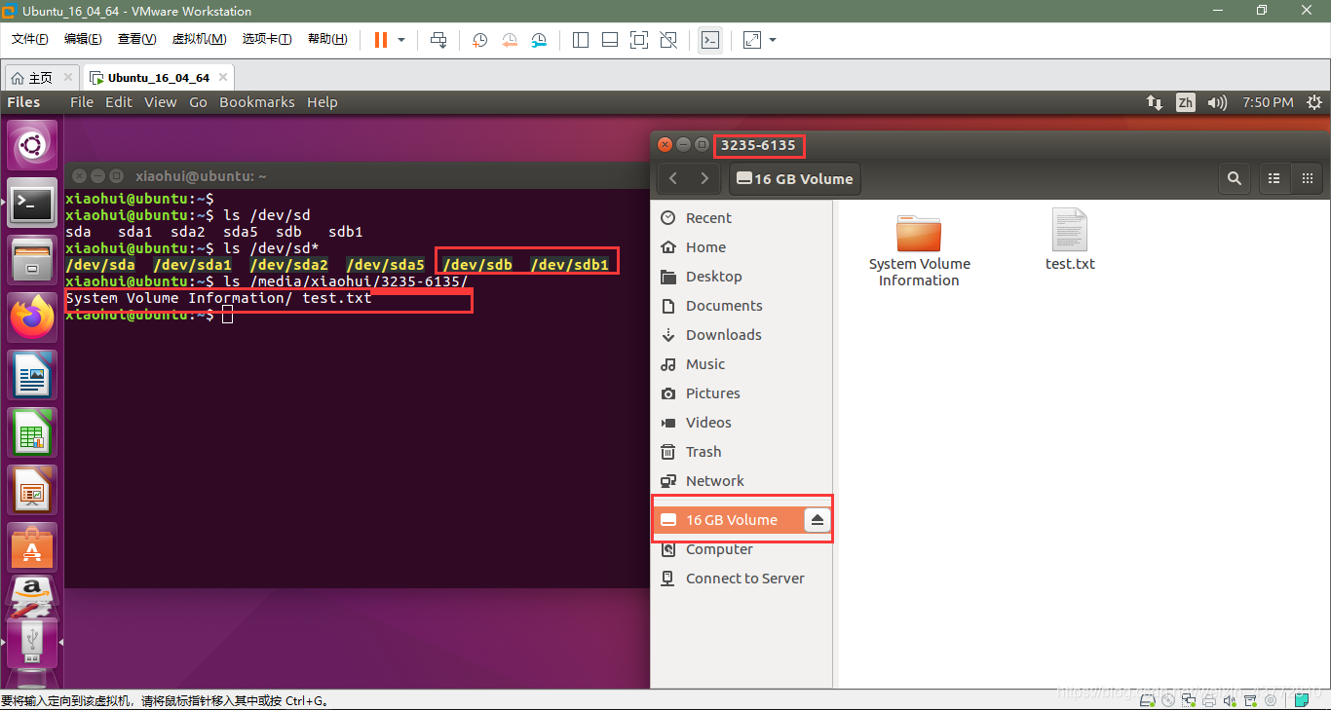Open Ubuntu Software Center in dock
Viewport: 1331px width, 710px height.
pos(33,548)
